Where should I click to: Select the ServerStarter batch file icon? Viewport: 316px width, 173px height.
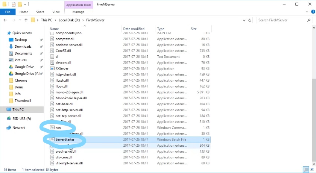point(52,140)
